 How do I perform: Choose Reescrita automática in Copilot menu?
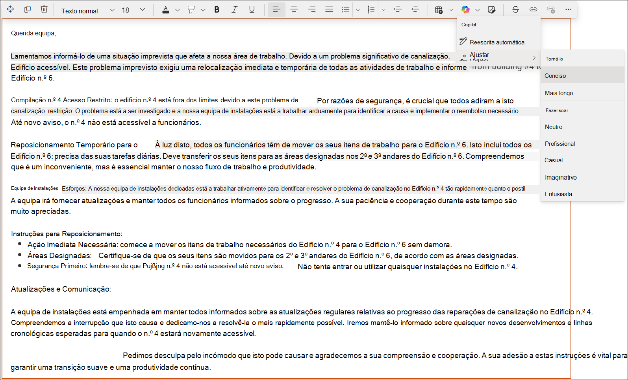498,42
